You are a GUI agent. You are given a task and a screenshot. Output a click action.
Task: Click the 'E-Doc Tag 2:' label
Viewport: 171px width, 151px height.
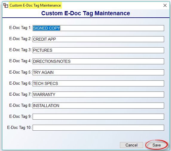click(x=20, y=39)
